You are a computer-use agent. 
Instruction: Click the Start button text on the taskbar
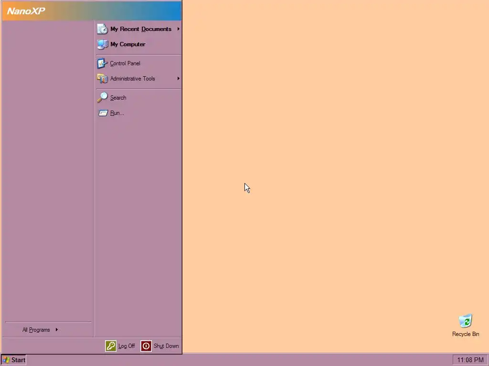(x=19, y=360)
